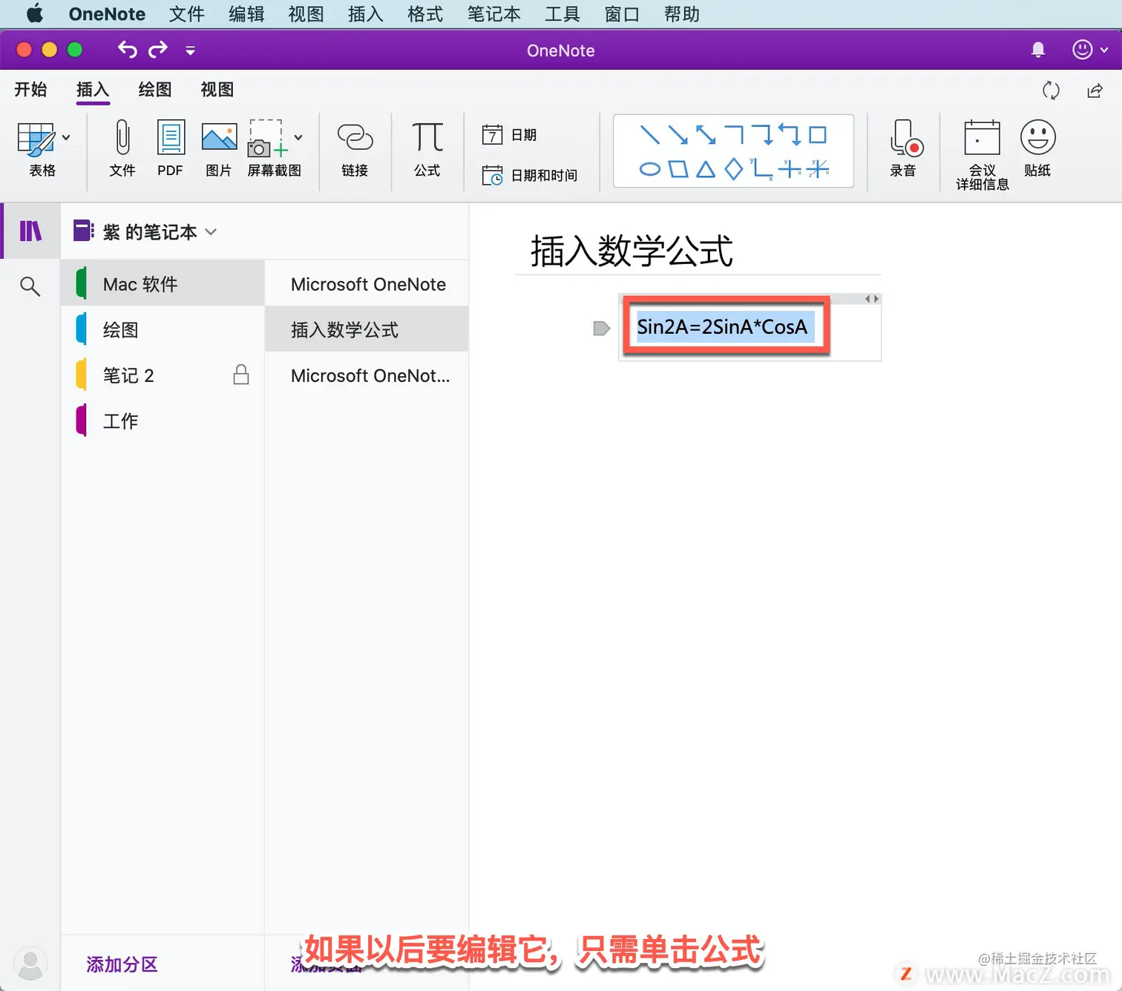Select the ellipse shape
Viewport: 1122px width, 991px height.
pyautogui.click(x=649, y=169)
